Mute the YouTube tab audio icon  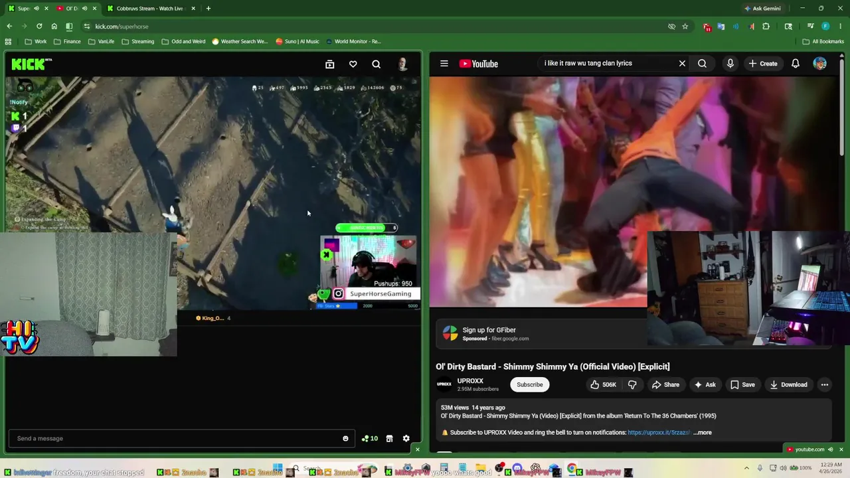[x=84, y=9]
